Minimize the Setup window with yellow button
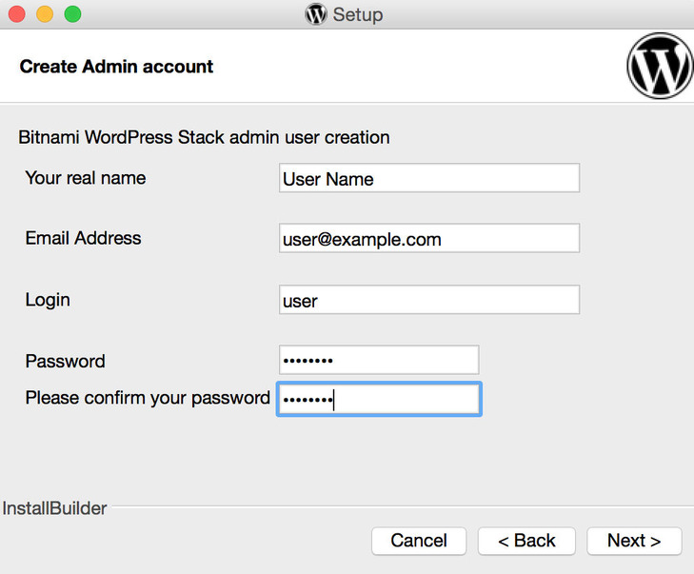 [45, 13]
